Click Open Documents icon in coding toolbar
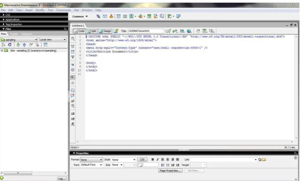The width and height of the screenshot is (301, 181). 73,39
